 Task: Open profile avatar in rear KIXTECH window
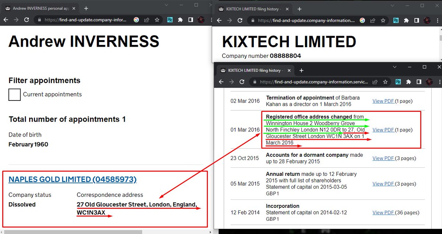tap(427, 21)
